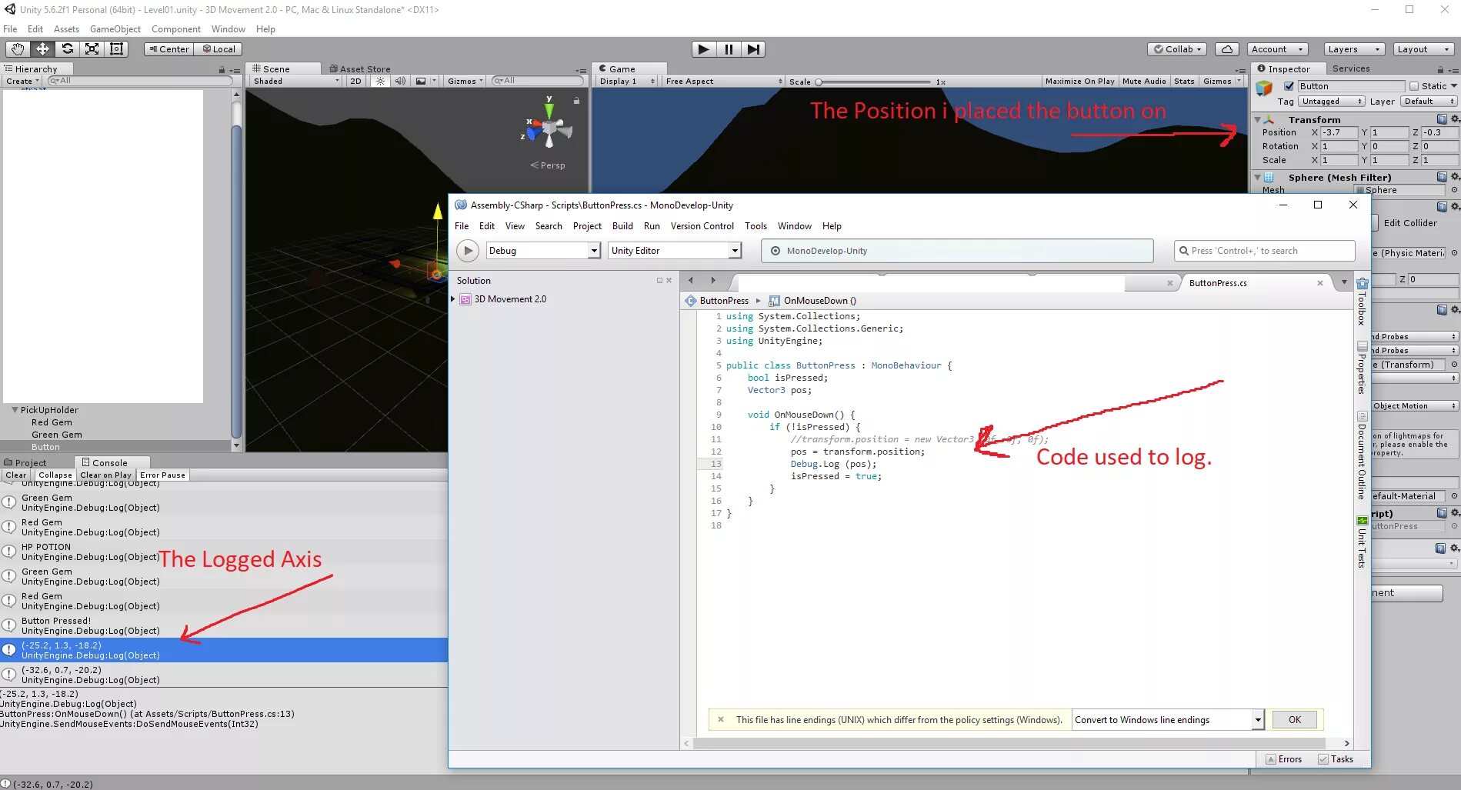Toggle Mute Audio in Game view

1143,81
